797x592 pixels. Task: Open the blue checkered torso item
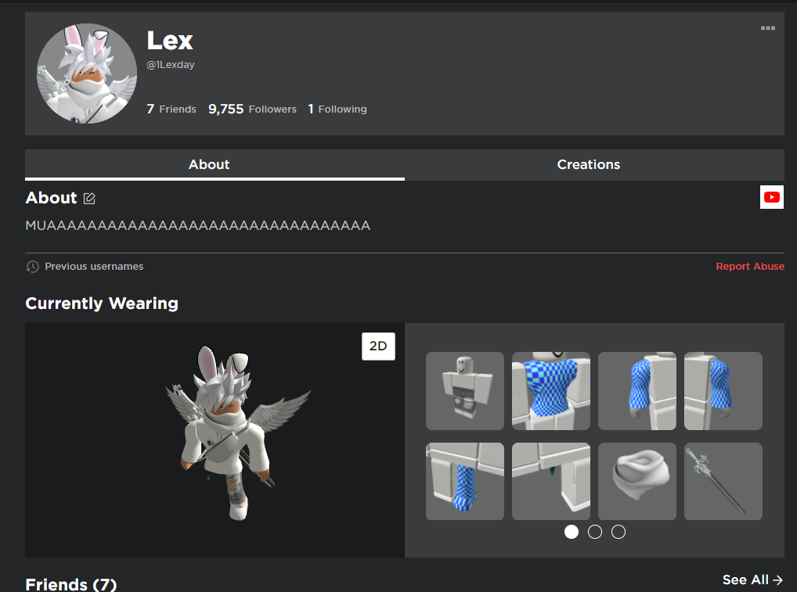point(551,391)
